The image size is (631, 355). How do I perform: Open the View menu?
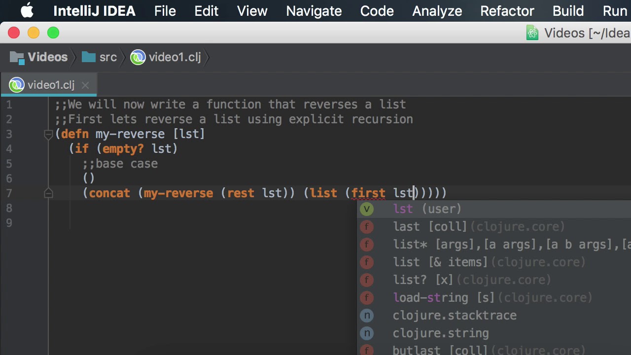click(252, 11)
